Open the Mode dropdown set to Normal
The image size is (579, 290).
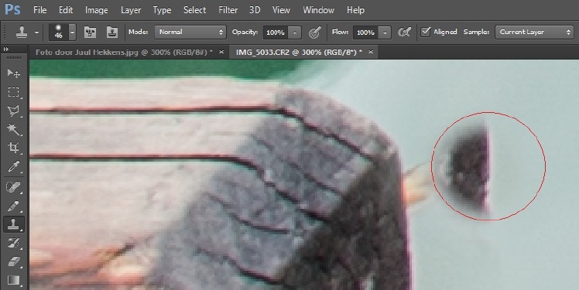click(190, 32)
